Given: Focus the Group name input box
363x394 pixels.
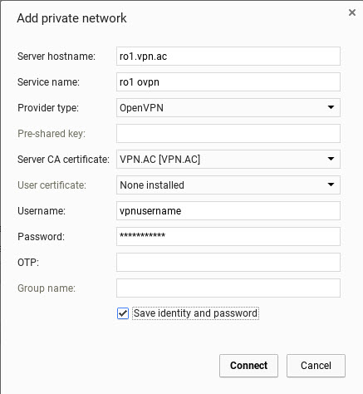Looking at the screenshot, I should (x=228, y=288).
